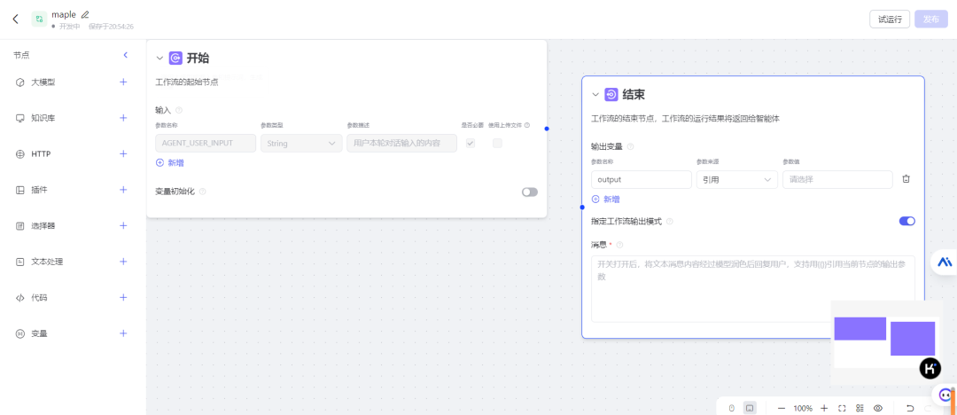This screenshot has width=957, height=415.
Task: Click the 消息 message text area
Action: (753, 288)
